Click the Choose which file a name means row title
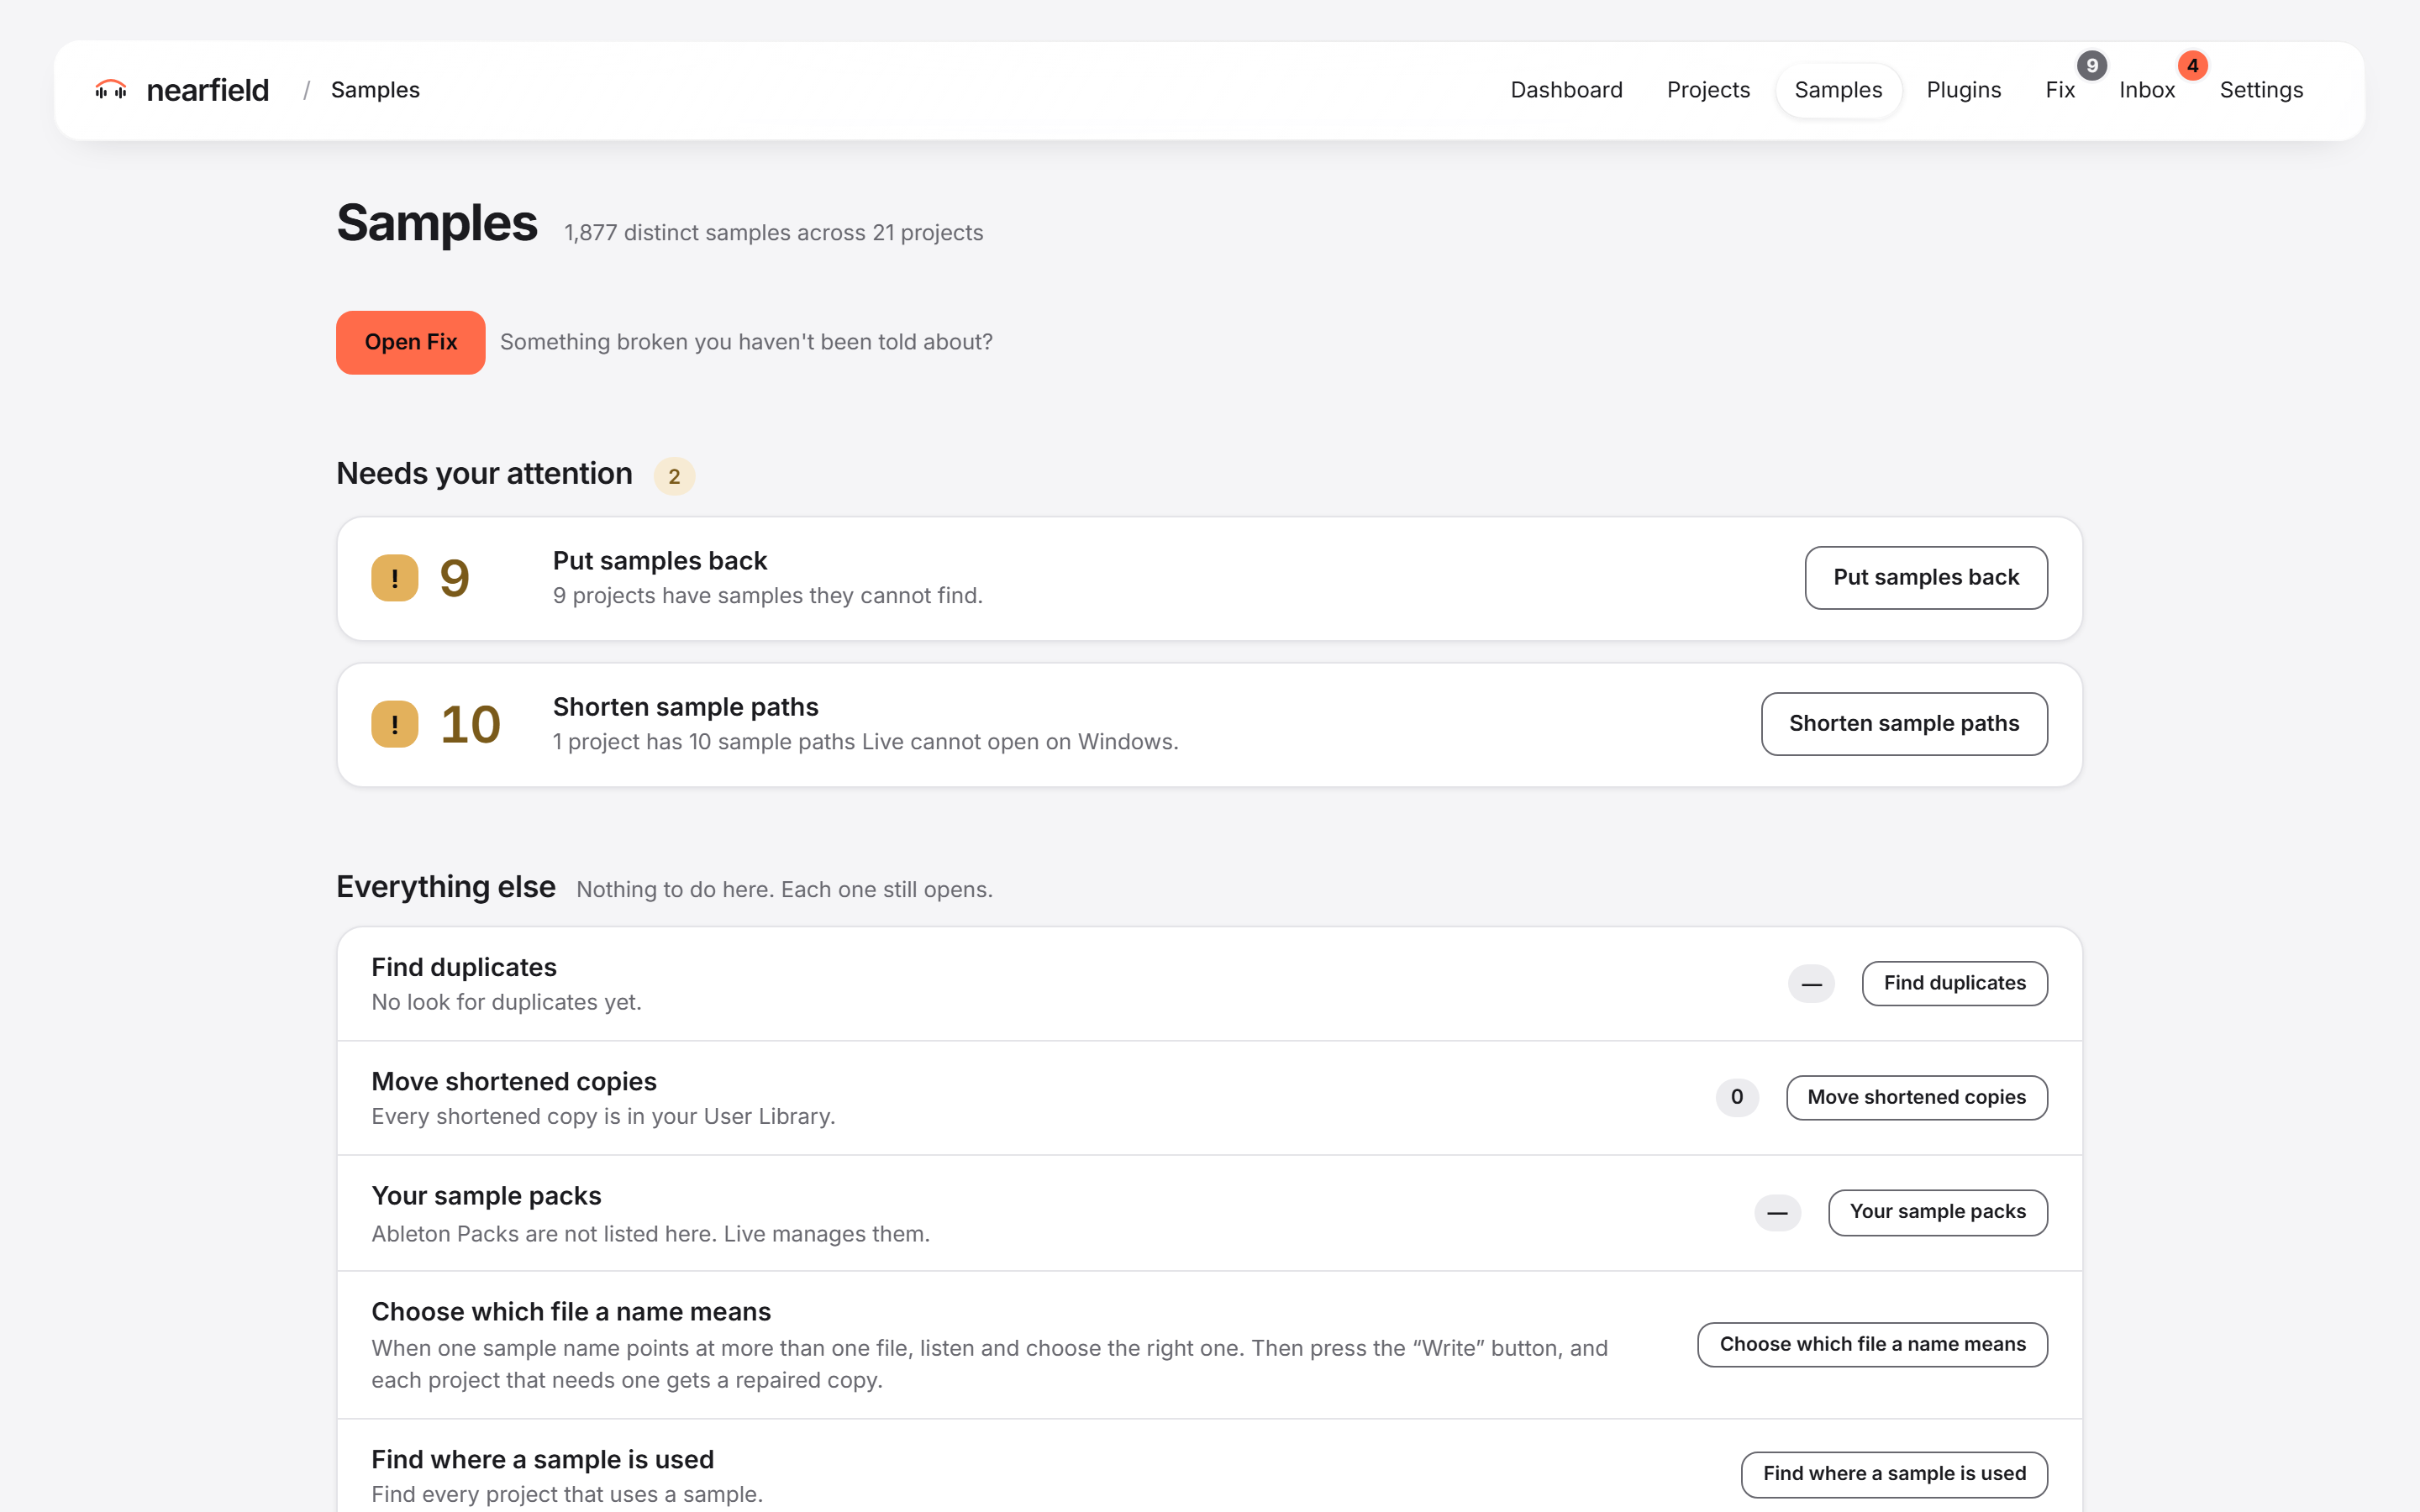Screen dimensions: 2420x1512 pyautogui.click(x=571, y=1312)
